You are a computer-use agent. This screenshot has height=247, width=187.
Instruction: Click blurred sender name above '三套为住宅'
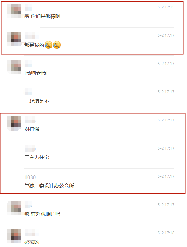(30, 148)
